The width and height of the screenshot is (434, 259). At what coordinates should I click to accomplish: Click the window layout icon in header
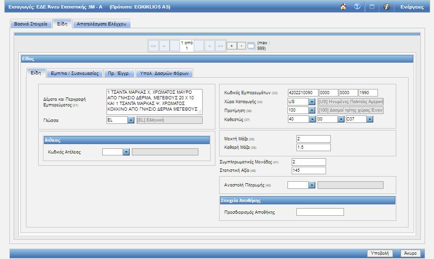pyautogui.click(x=372, y=7)
